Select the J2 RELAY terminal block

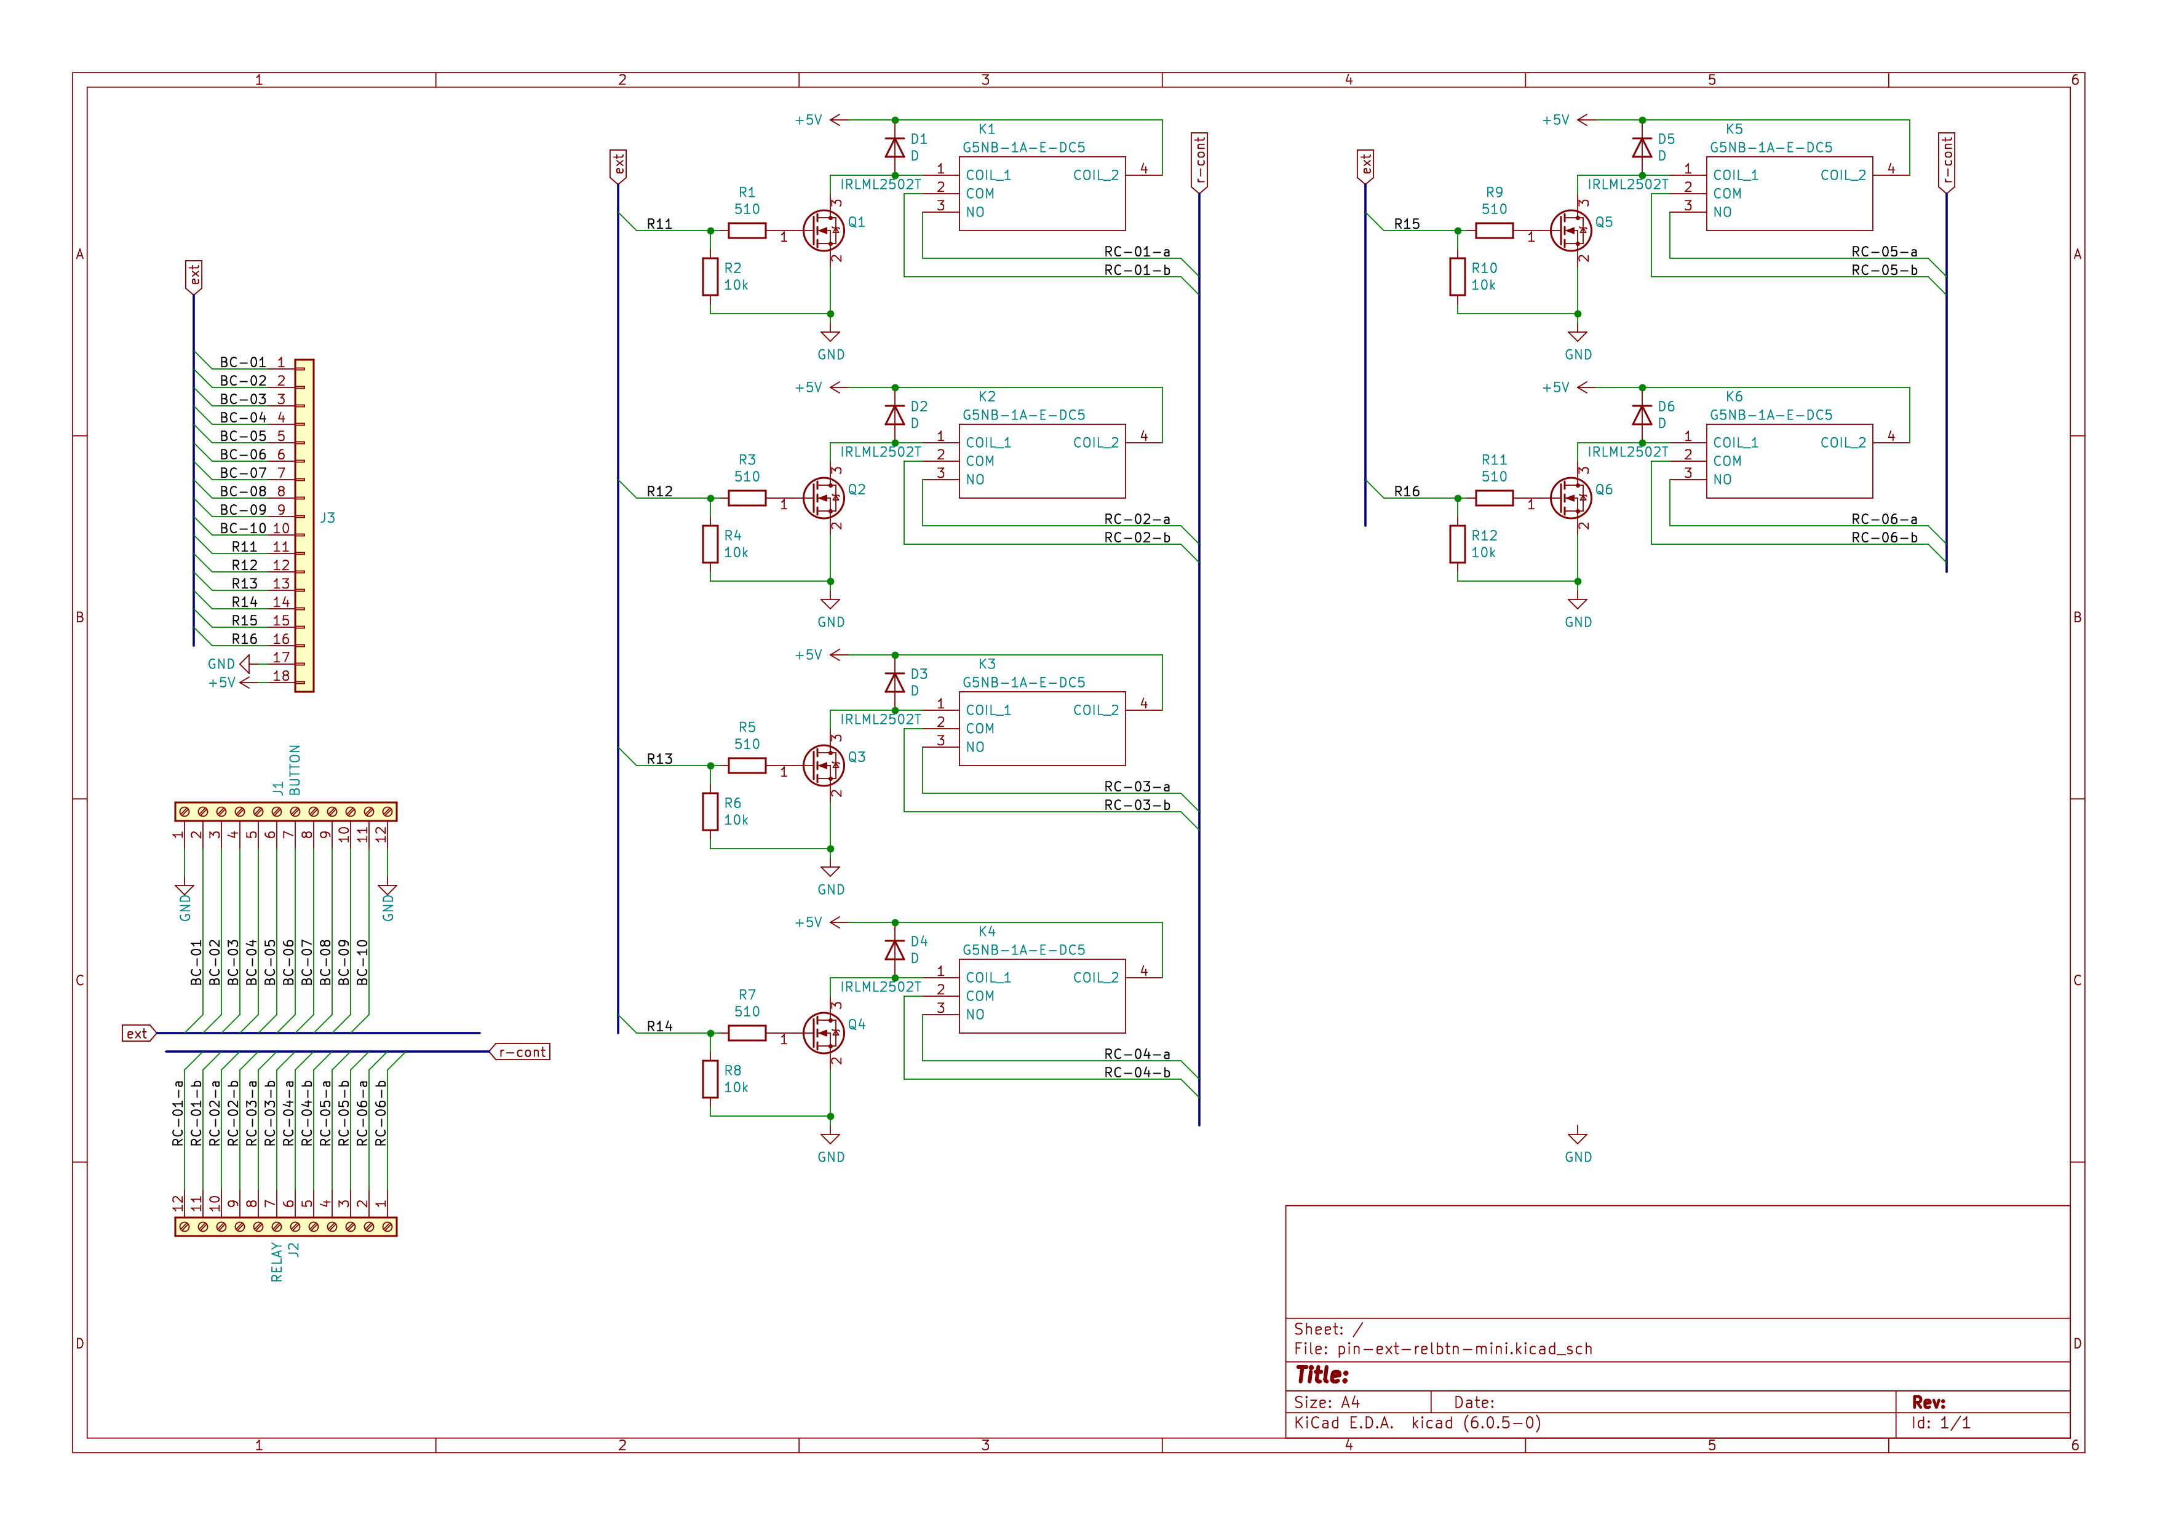pos(285,1226)
